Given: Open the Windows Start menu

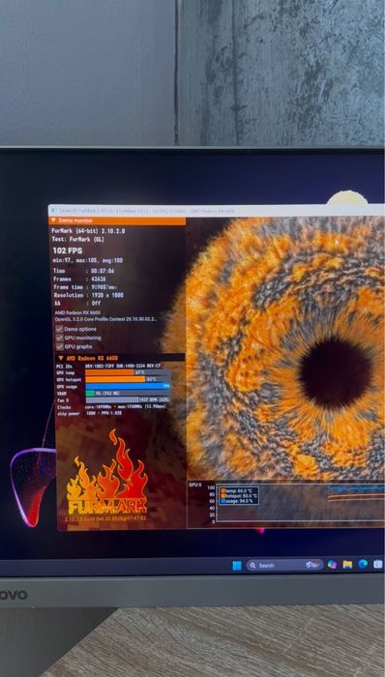Looking at the screenshot, I should (237, 565).
